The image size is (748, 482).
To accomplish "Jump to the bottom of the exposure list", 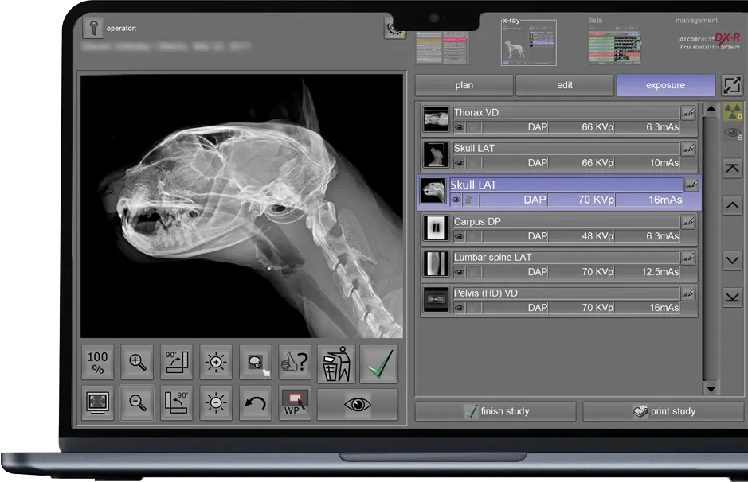I will pyautogui.click(x=732, y=297).
